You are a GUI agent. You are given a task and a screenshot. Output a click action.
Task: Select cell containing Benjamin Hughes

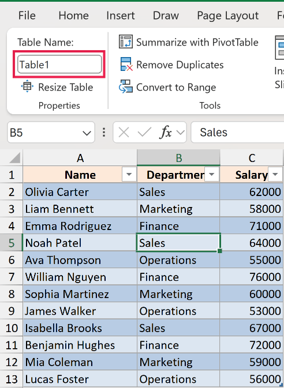80,345
